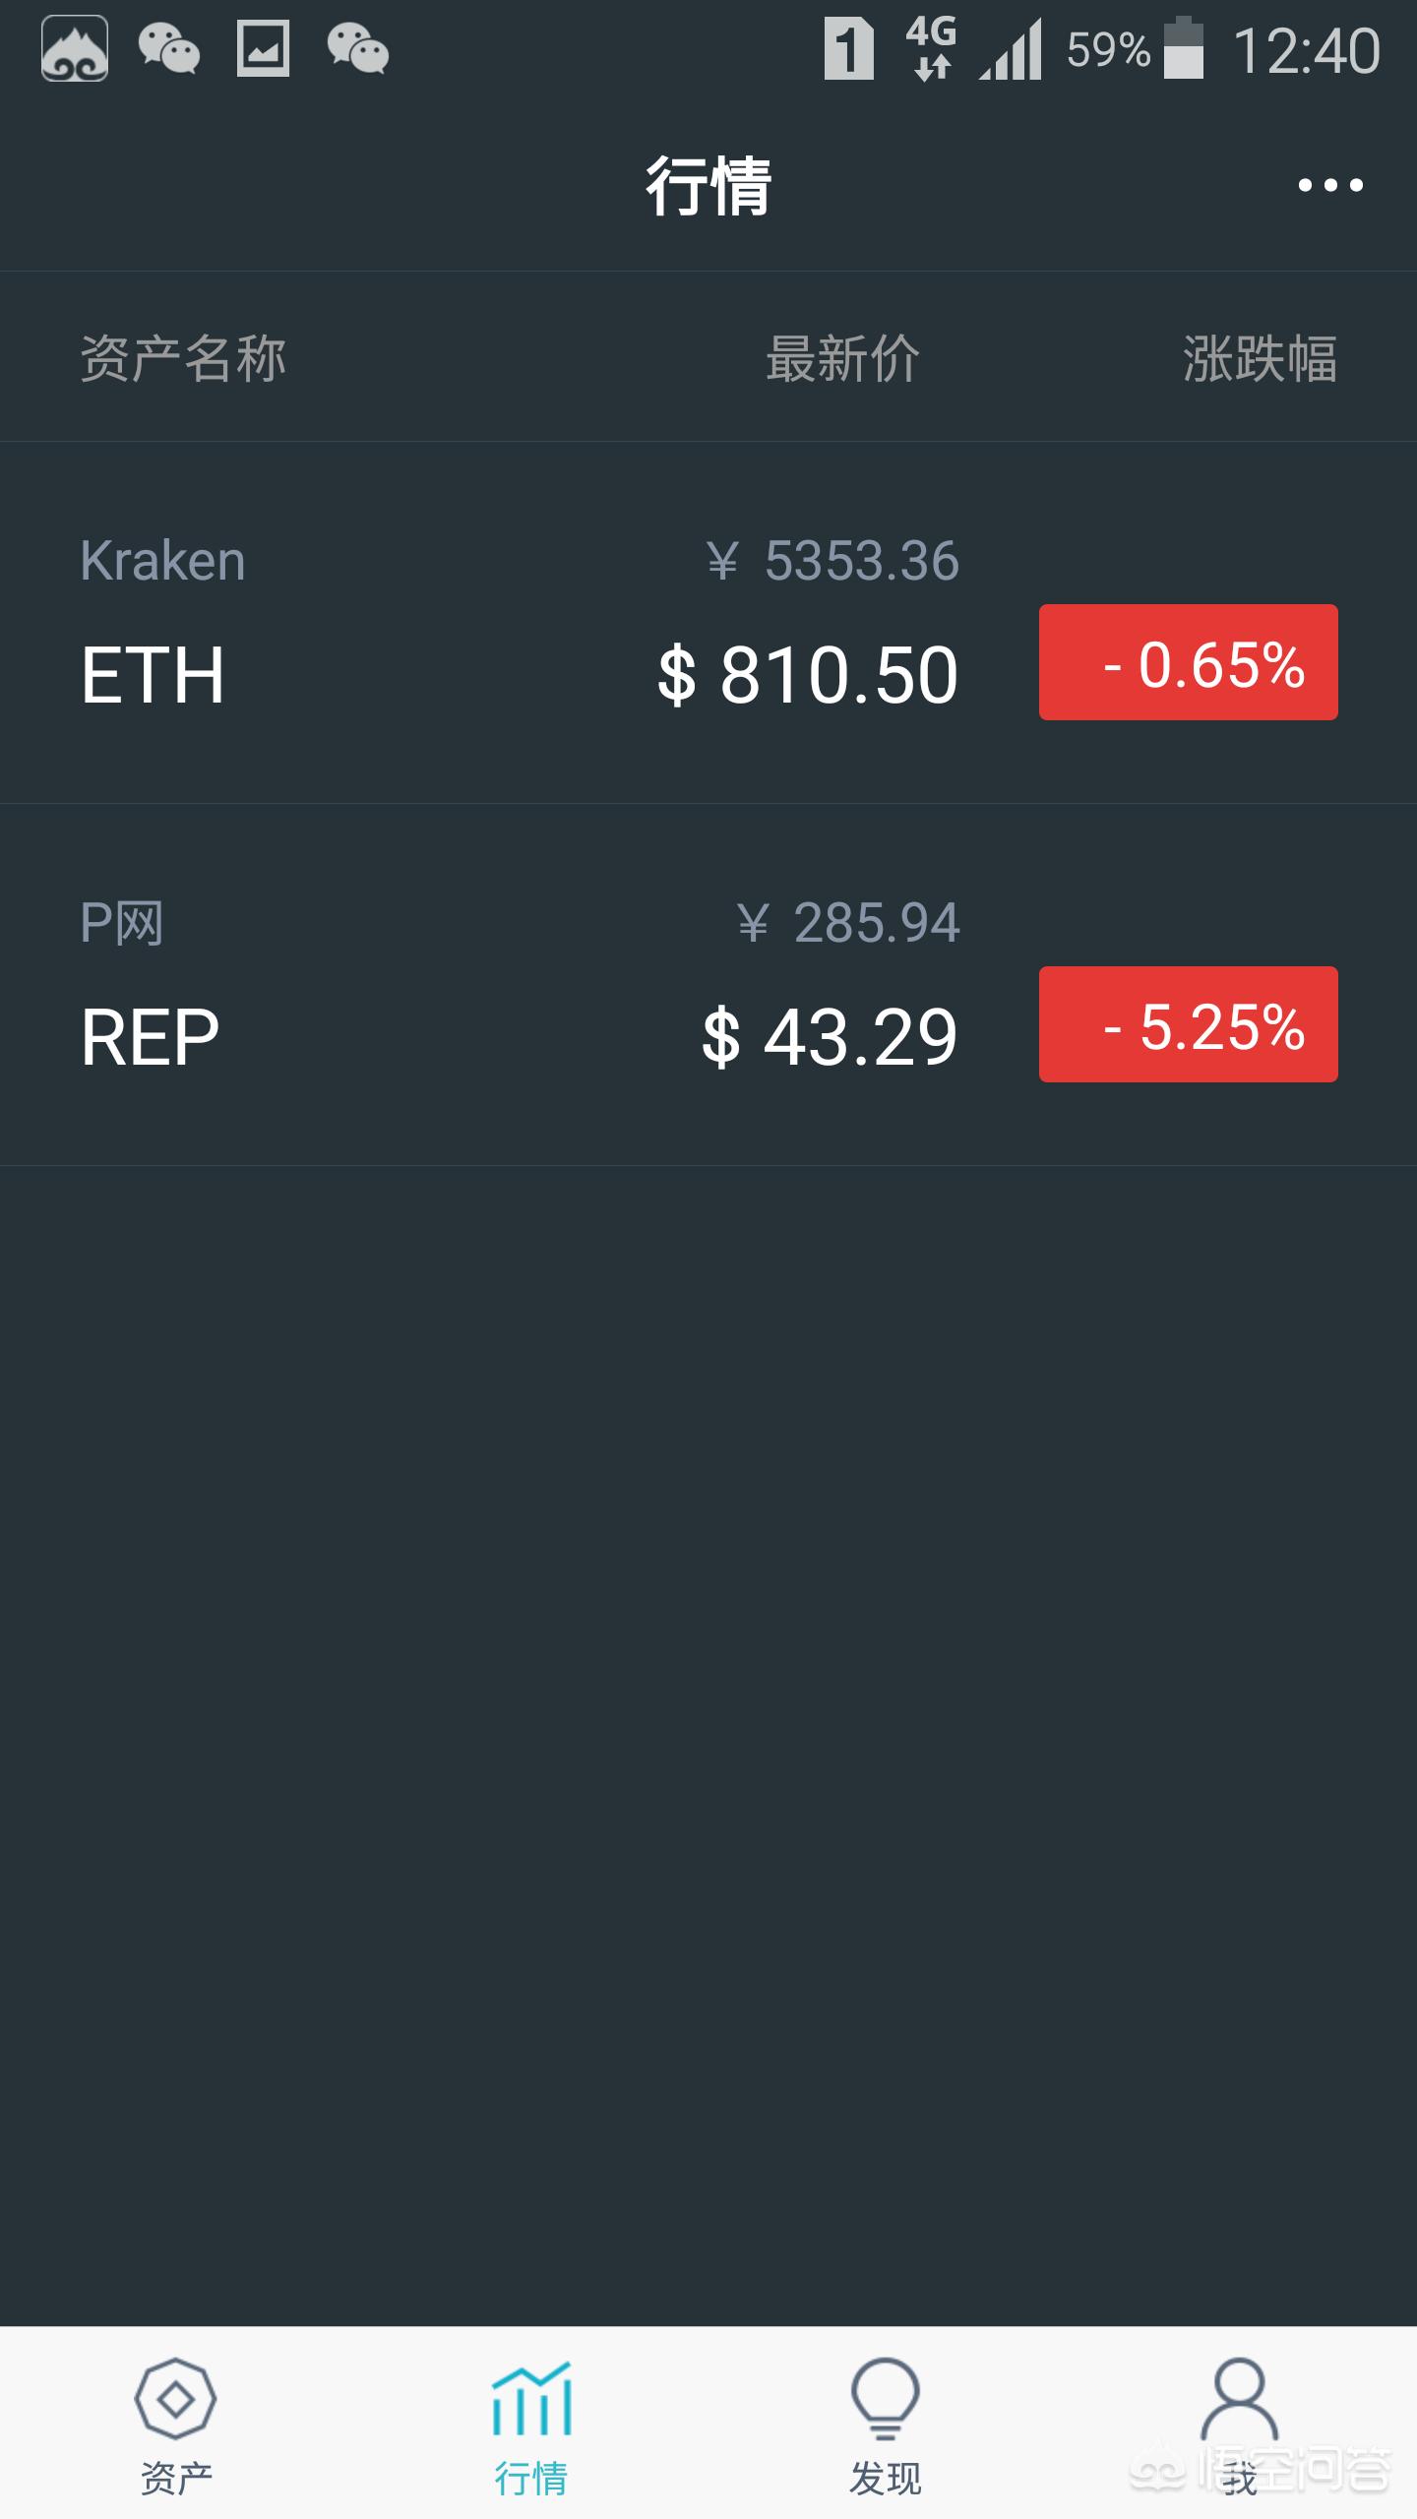The width and height of the screenshot is (1417, 2519).
Task: Switch to the 资产 tab label
Action: (x=176, y=2479)
